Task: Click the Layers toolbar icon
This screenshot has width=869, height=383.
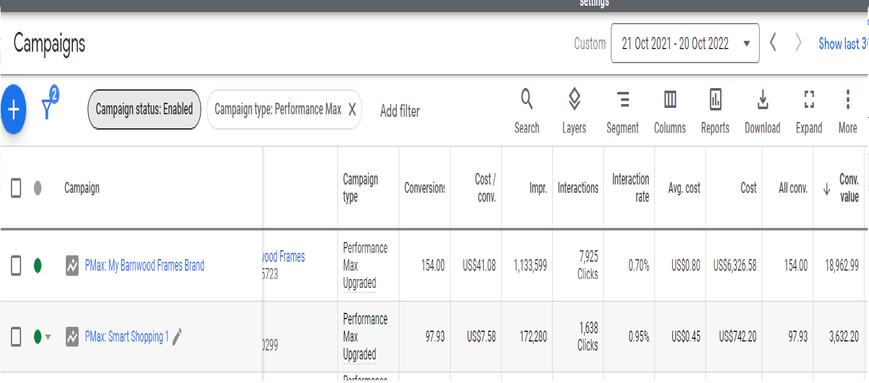Action: click(574, 110)
